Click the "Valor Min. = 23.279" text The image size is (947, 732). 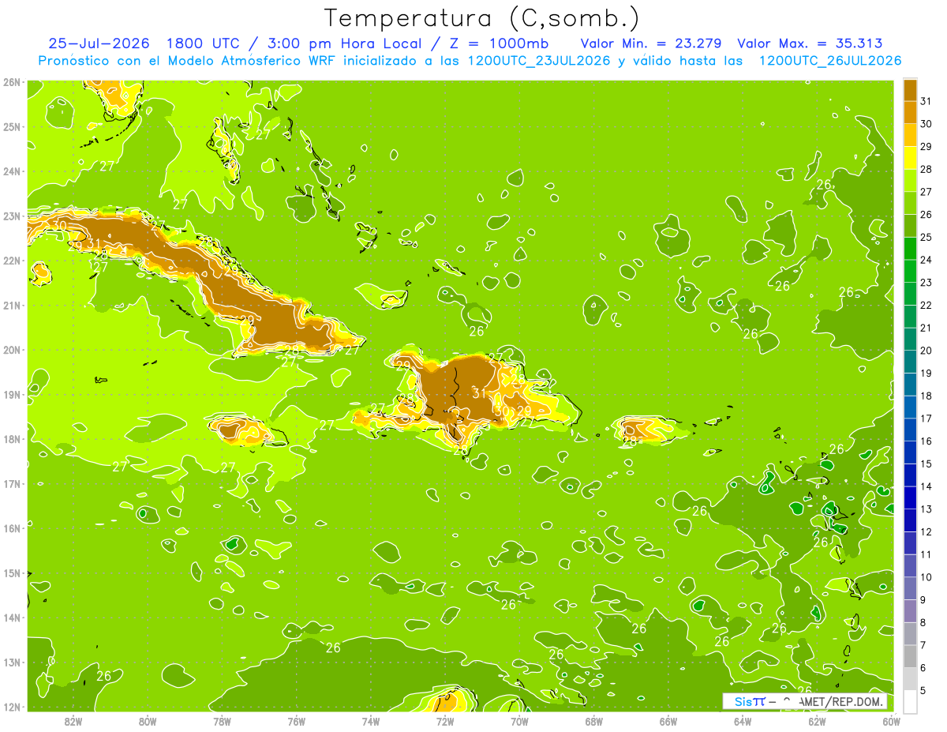click(651, 43)
